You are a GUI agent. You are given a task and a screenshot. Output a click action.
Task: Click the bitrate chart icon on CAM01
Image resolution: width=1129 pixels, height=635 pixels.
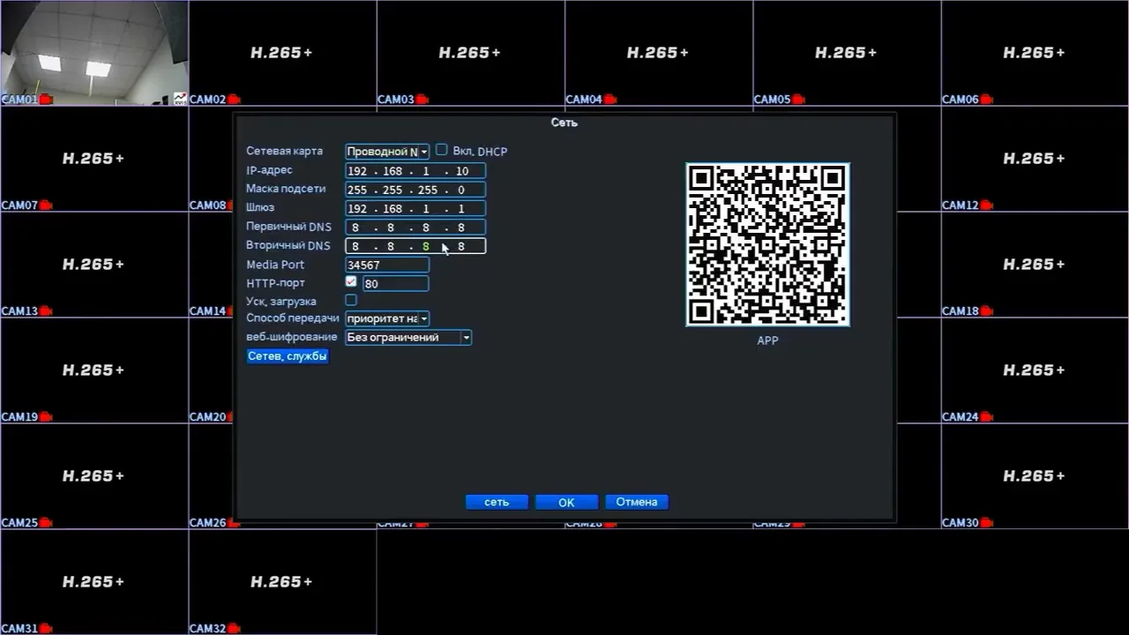tap(180, 99)
